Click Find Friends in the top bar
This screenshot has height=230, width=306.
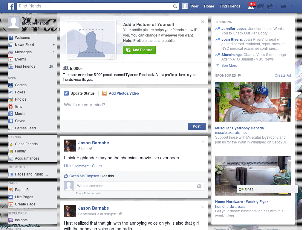(230, 6)
